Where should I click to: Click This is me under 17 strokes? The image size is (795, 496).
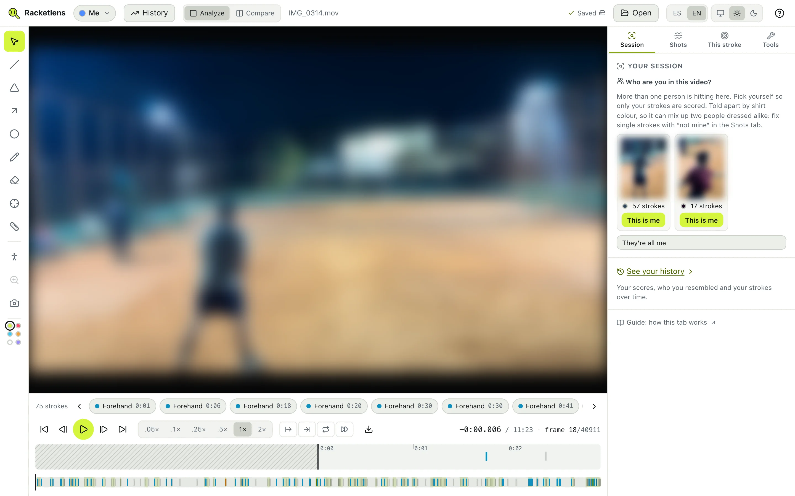[x=701, y=220]
